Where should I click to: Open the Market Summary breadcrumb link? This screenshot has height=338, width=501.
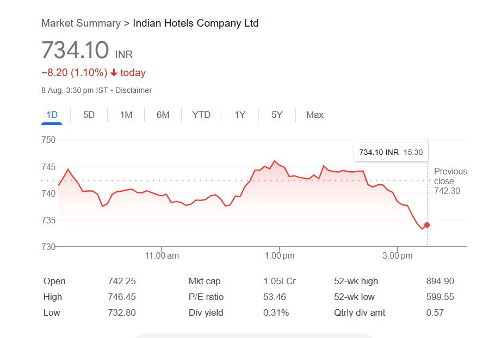[x=81, y=23]
